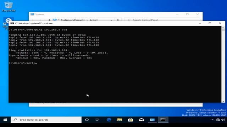Click the cmd.exe title bar icon
The width and height of the screenshot is (227, 127).
coord(12,23)
